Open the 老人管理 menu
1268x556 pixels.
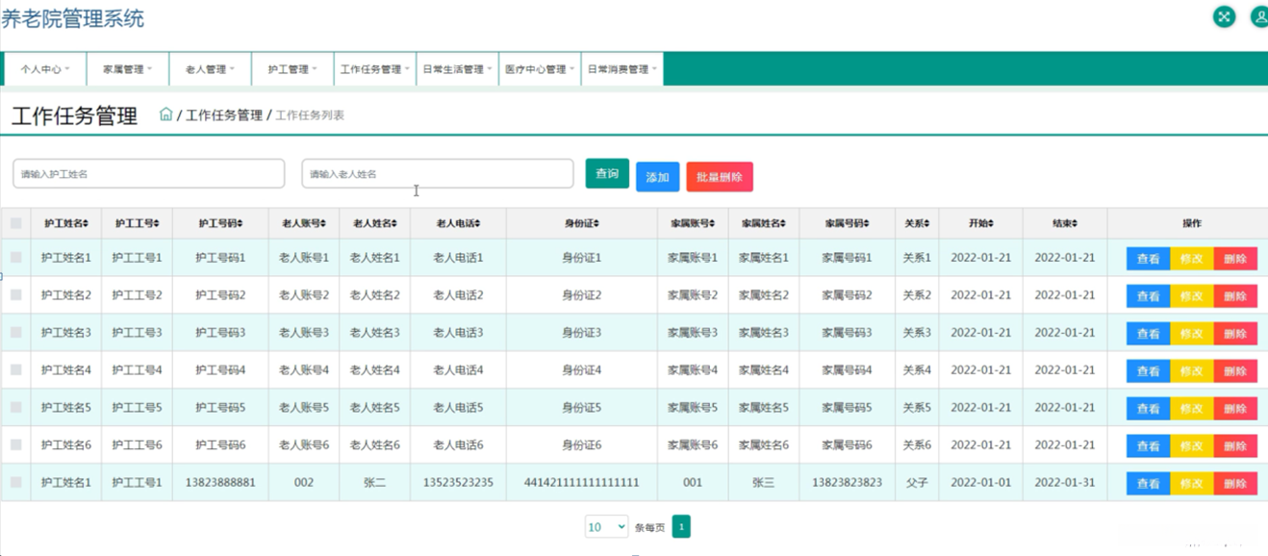pyautogui.click(x=210, y=69)
